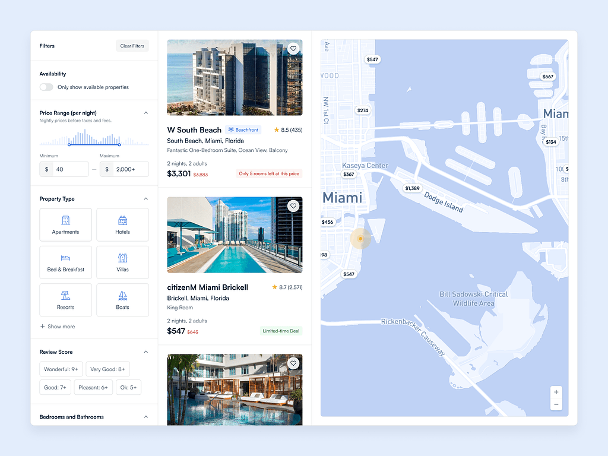The width and height of the screenshot is (608, 456).
Task: Select Apartments property type
Action: point(65,225)
